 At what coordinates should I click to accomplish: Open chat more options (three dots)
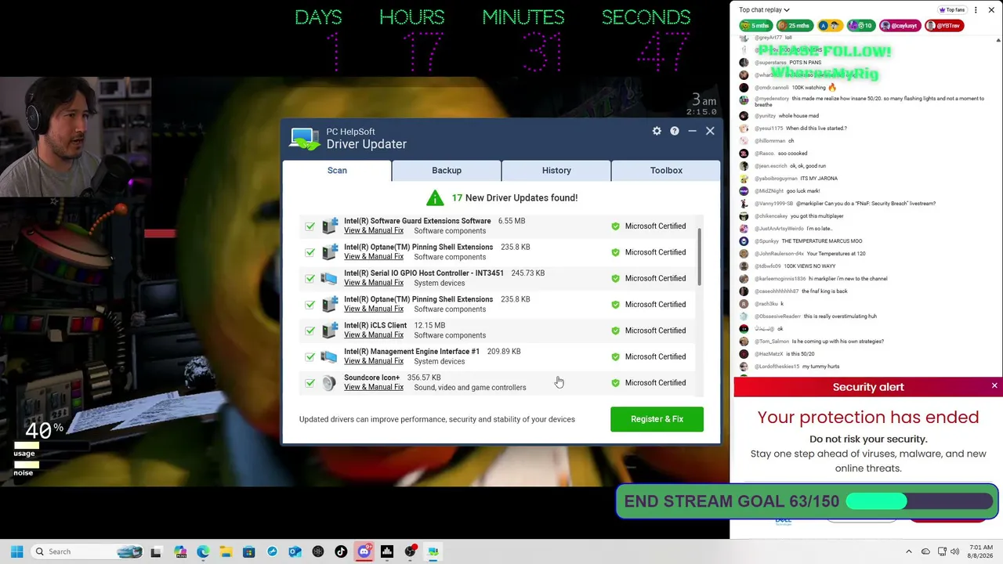point(976,10)
